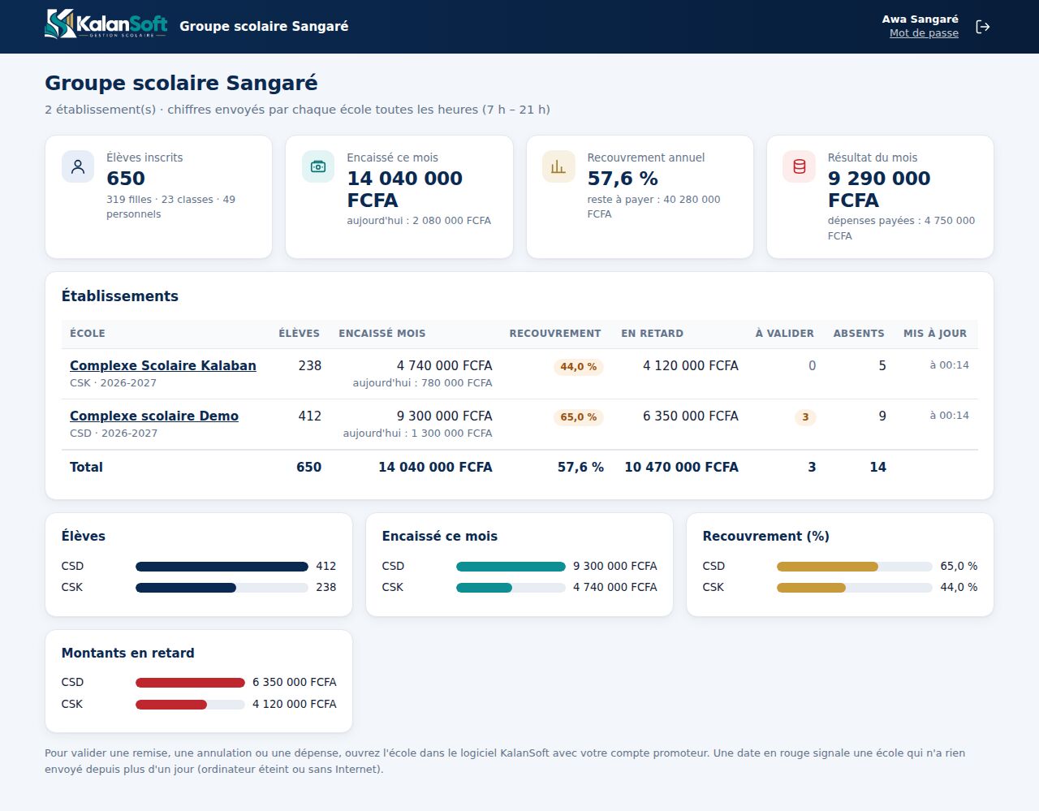Viewport: 1039px width, 811px height.
Task: Click the Établissements section heading
Action: click(x=120, y=296)
